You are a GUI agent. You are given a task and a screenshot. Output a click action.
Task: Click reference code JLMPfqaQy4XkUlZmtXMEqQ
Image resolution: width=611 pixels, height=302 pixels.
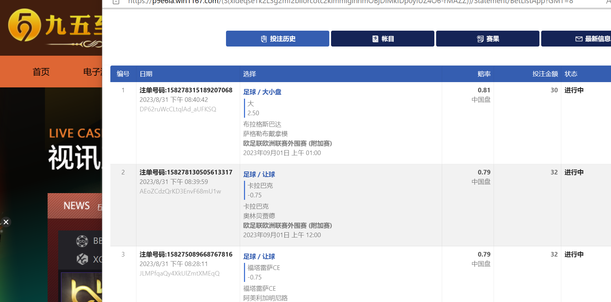click(179, 273)
